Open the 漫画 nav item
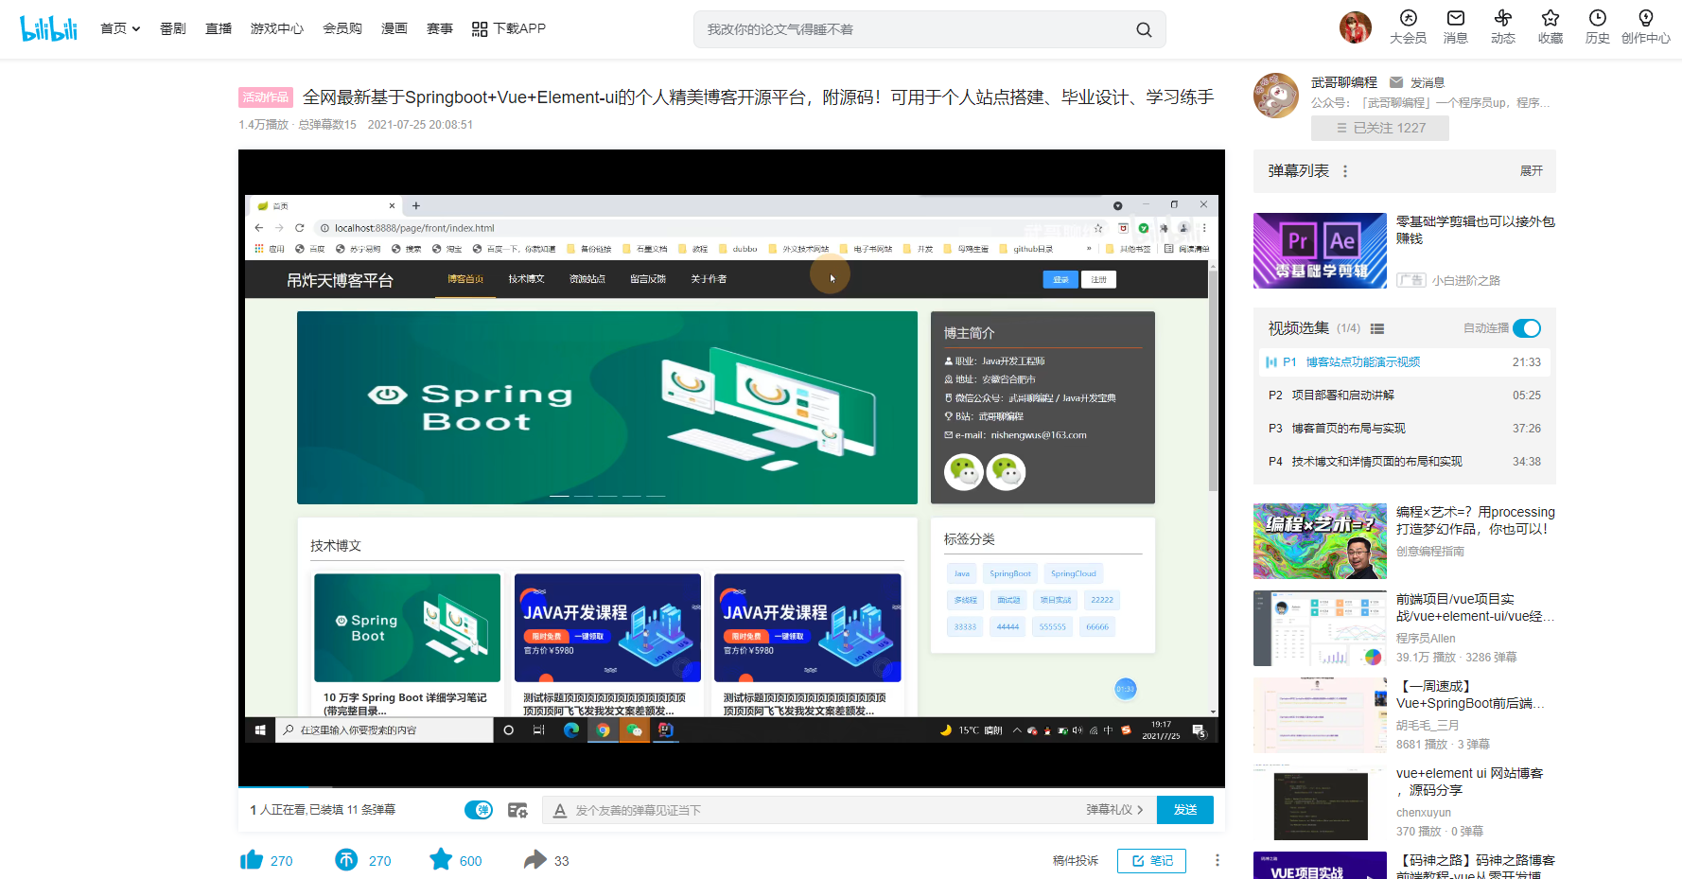Screen dimensions: 1682x879 tap(394, 28)
